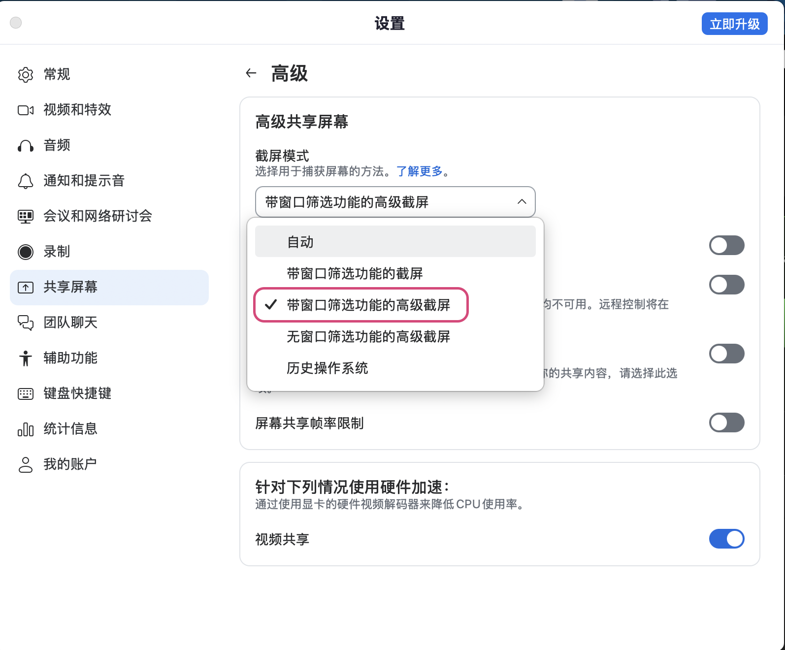Select 无窗口筛选功能的高级截屏 option
The width and height of the screenshot is (785, 650).
coord(368,337)
